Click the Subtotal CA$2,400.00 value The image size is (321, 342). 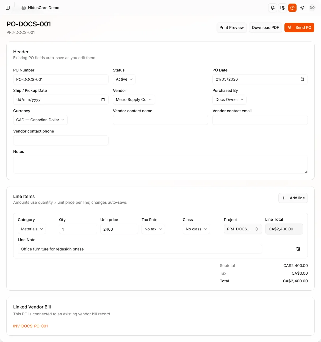click(x=295, y=266)
